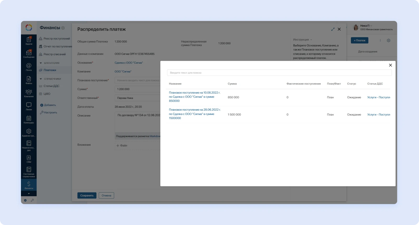Open the three-dot menu near Платеж button
This screenshot has width=419, height=225.
(x=380, y=41)
